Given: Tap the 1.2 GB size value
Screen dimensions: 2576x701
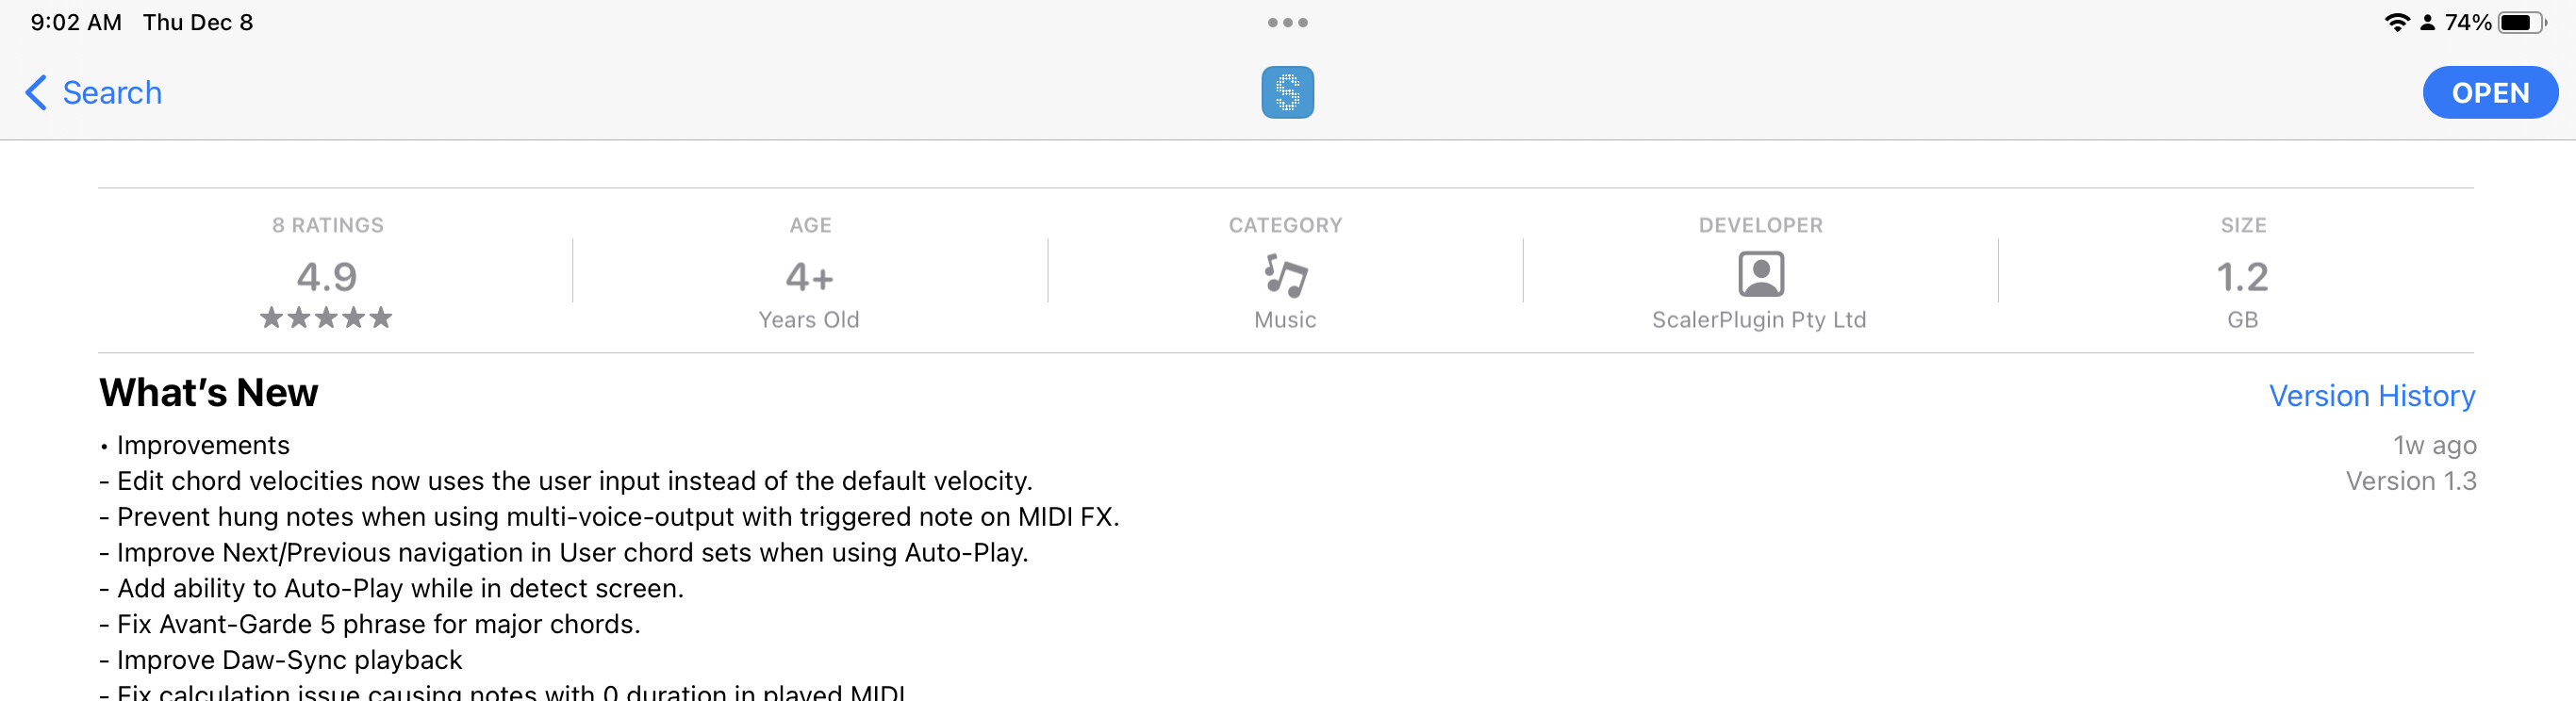Looking at the screenshot, I should tap(2242, 277).
